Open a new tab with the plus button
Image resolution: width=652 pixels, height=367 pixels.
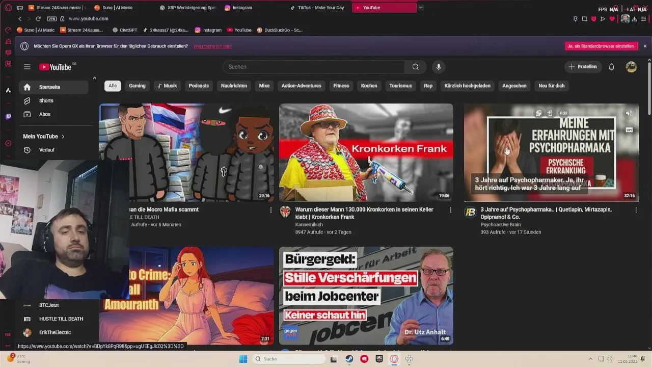(x=421, y=8)
